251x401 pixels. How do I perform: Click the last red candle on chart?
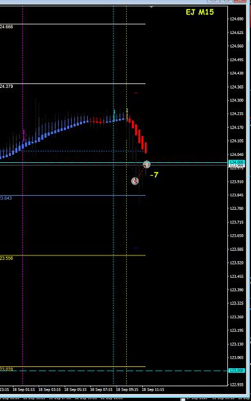point(146,148)
